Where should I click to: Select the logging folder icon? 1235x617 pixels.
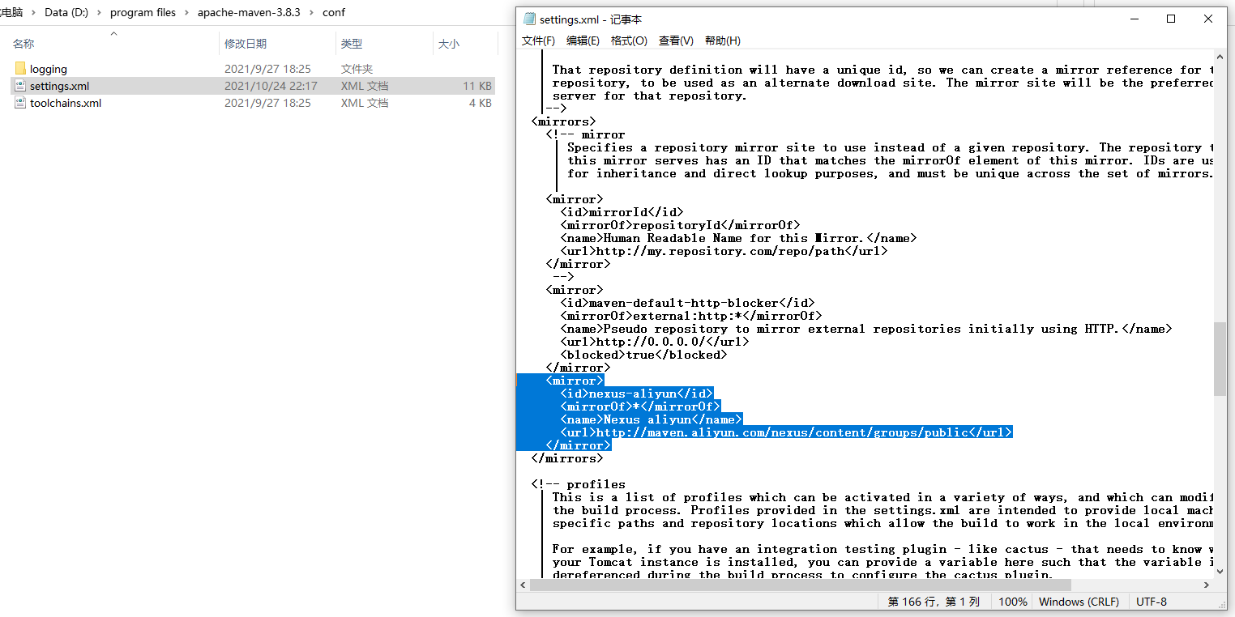tap(20, 69)
